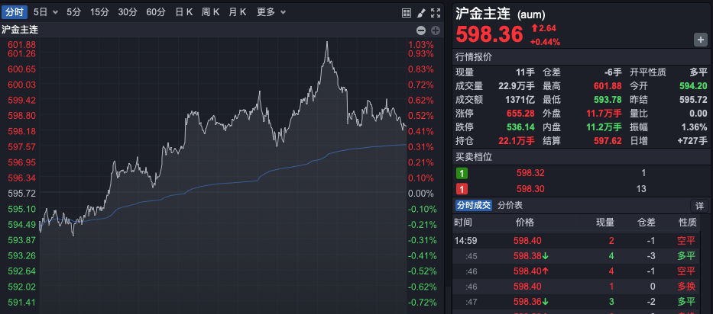This screenshot has height=314, width=713.
Task: Click the plus zoom-in chart icon
Action: click(436, 30)
